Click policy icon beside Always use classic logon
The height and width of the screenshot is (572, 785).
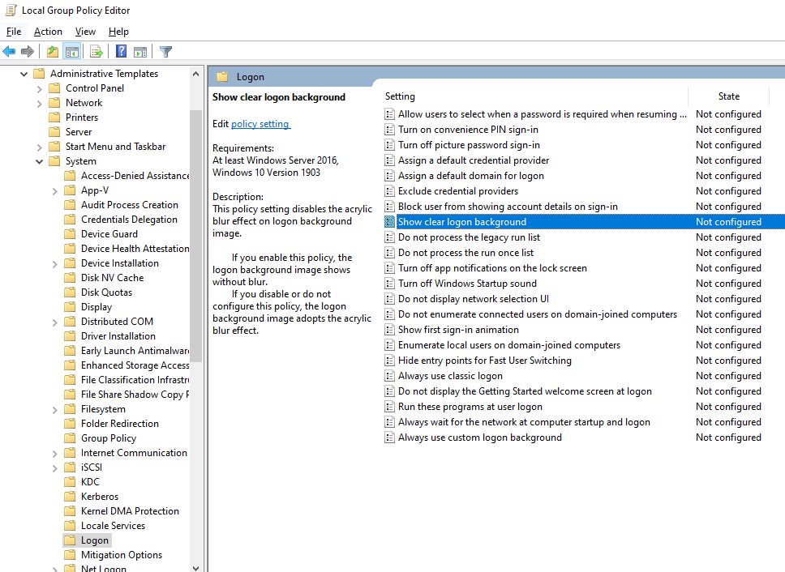click(x=389, y=376)
